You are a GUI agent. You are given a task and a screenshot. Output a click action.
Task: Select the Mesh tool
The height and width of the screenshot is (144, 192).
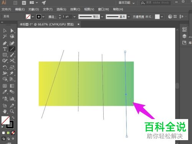click(x=5, y=86)
